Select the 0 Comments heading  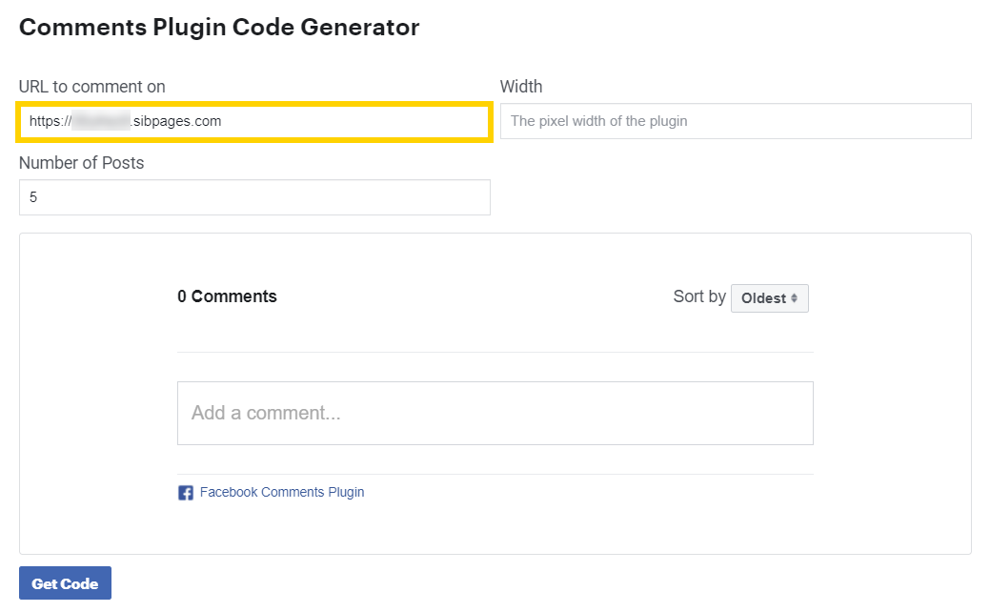pos(227,296)
